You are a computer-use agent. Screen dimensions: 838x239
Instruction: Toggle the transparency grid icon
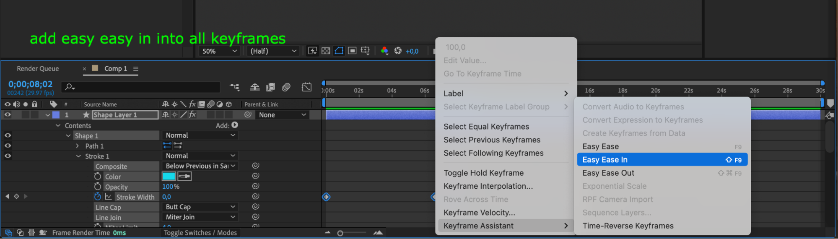326,51
